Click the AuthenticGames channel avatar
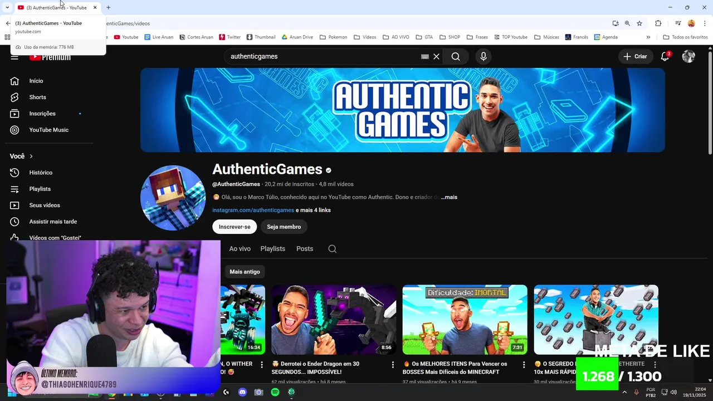 173,198
